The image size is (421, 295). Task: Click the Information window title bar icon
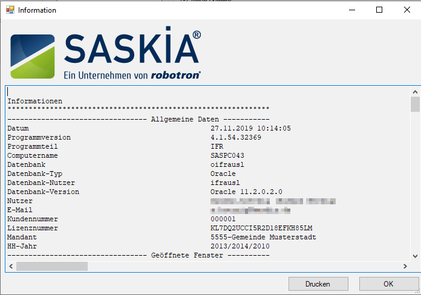click(x=10, y=10)
